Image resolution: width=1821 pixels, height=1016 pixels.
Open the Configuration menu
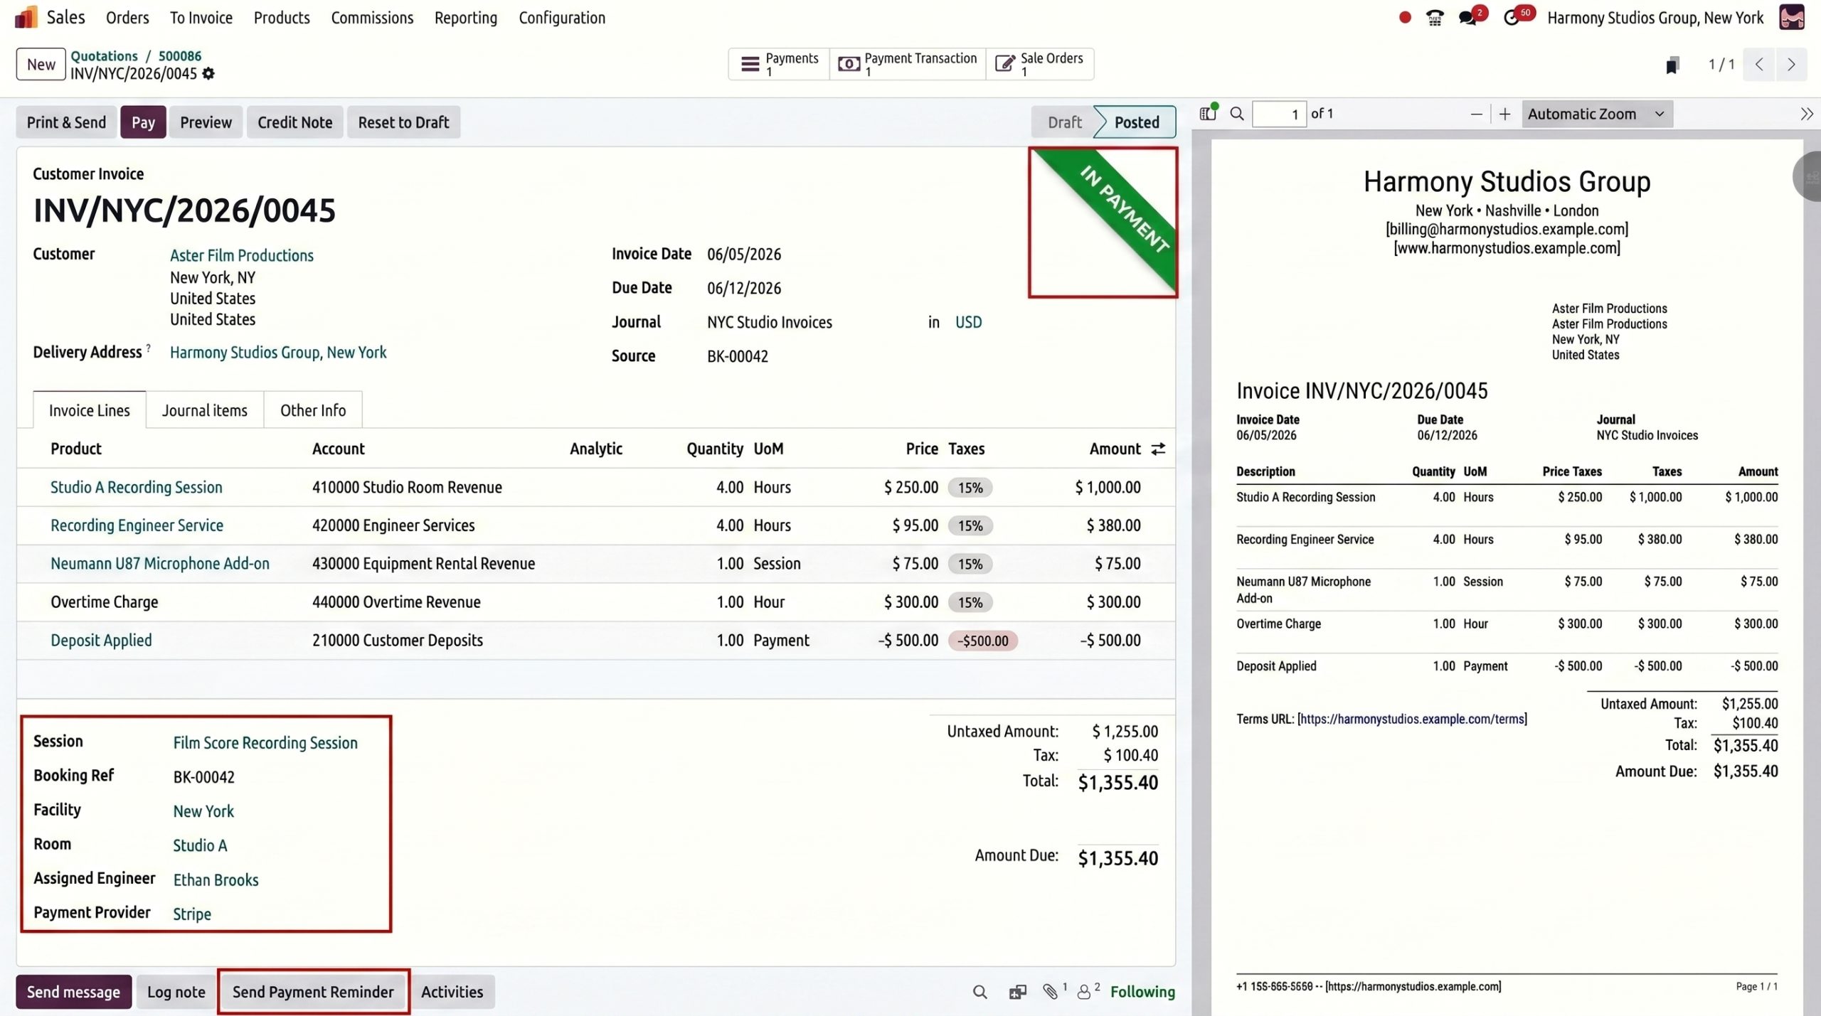562,18
